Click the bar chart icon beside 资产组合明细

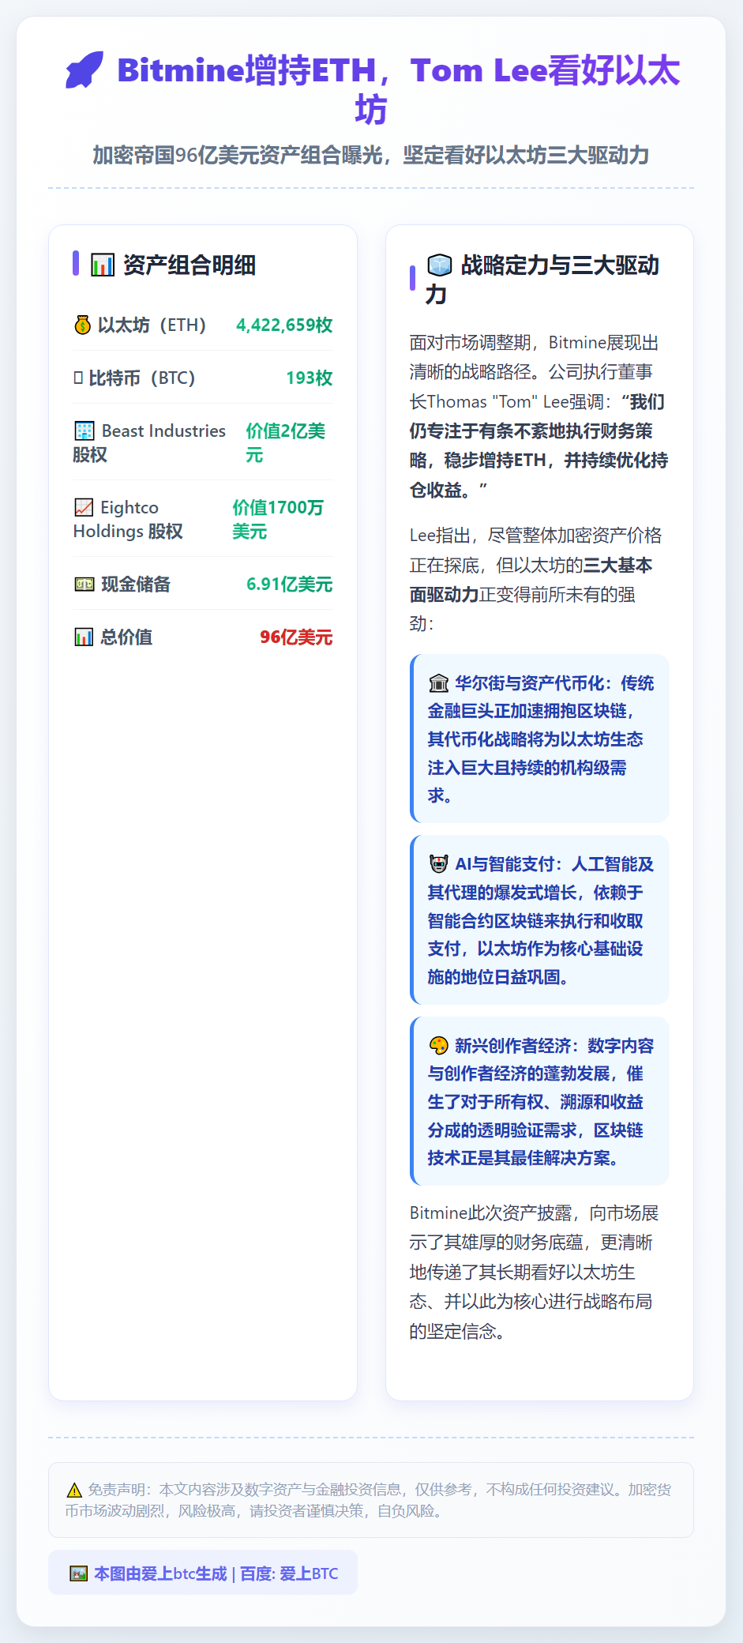pyautogui.click(x=103, y=265)
